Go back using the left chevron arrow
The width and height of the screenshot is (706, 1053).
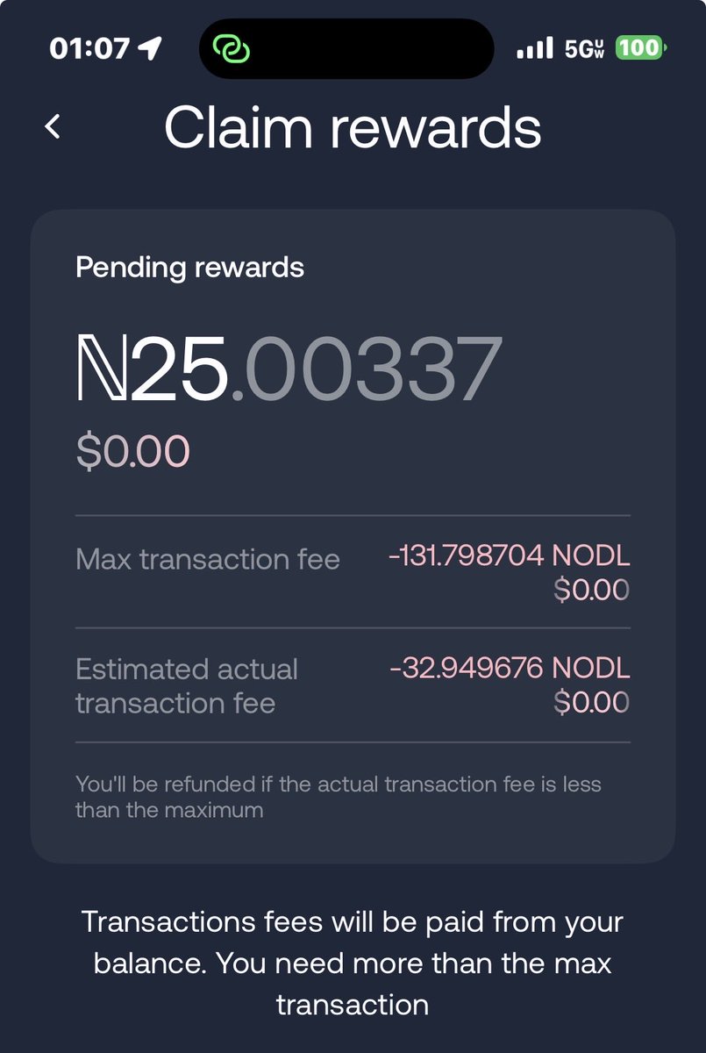(x=53, y=126)
